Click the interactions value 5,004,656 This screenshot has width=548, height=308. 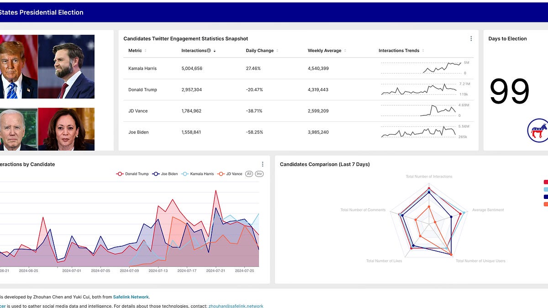[192, 68]
